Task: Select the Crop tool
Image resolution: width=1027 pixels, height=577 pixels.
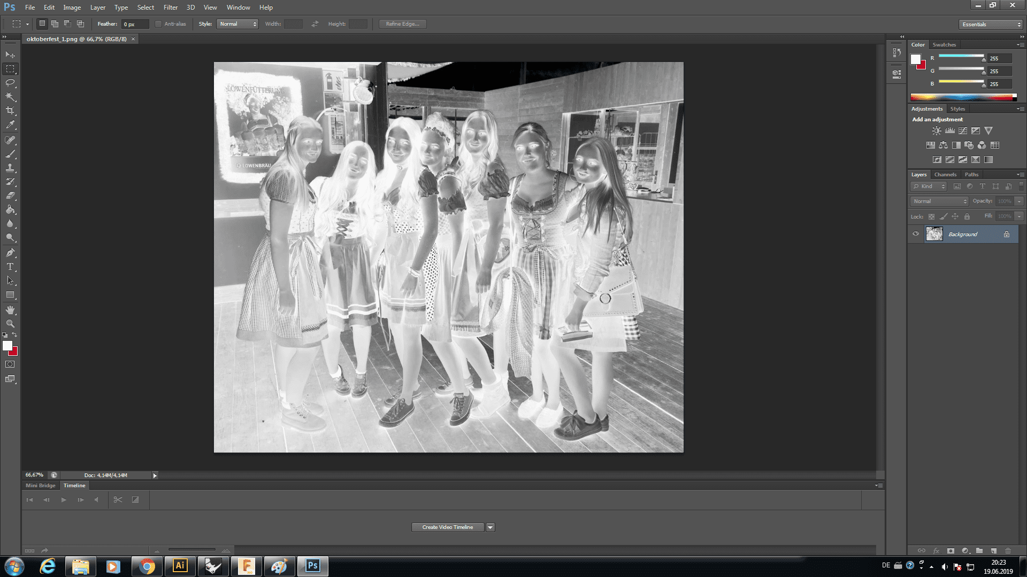Action: point(10,111)
